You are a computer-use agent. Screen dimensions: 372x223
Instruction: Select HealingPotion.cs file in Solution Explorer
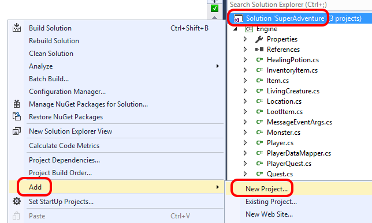click(293, 60)
